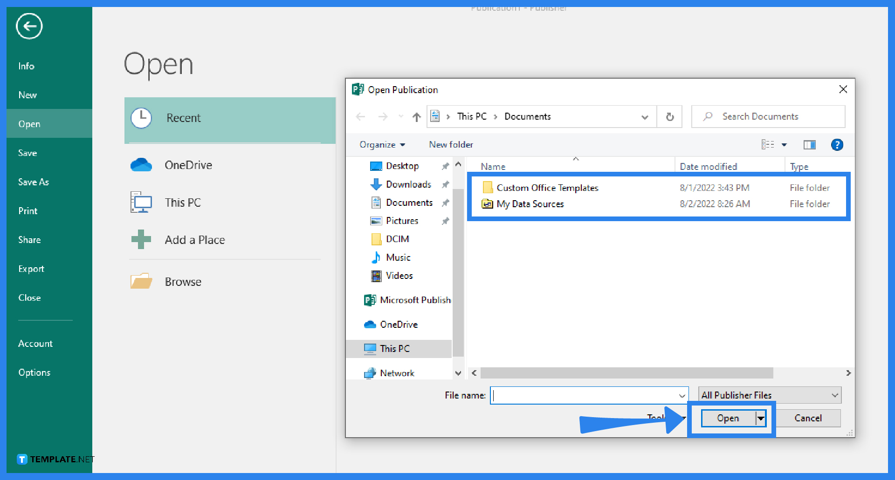The height and width of the screenshot is (480, 895).
Task: Refresh the Documents folder listing
Action: tap(669, 116)
